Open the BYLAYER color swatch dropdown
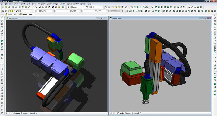The width and height of the screenshot is (217, 116). (x=45, y=11)
